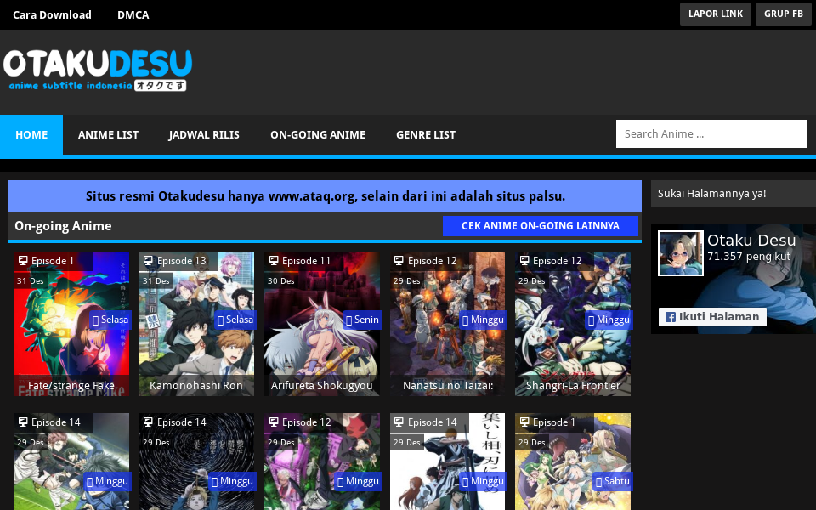Open the DMCA link

pos(133,14)
